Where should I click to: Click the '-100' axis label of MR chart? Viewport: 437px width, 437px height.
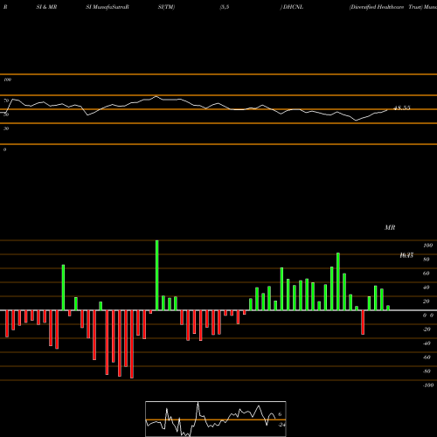(x=428, y=385)
